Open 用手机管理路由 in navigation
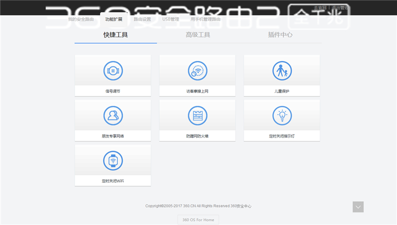The image size is (397, 225). coord(206,19)
